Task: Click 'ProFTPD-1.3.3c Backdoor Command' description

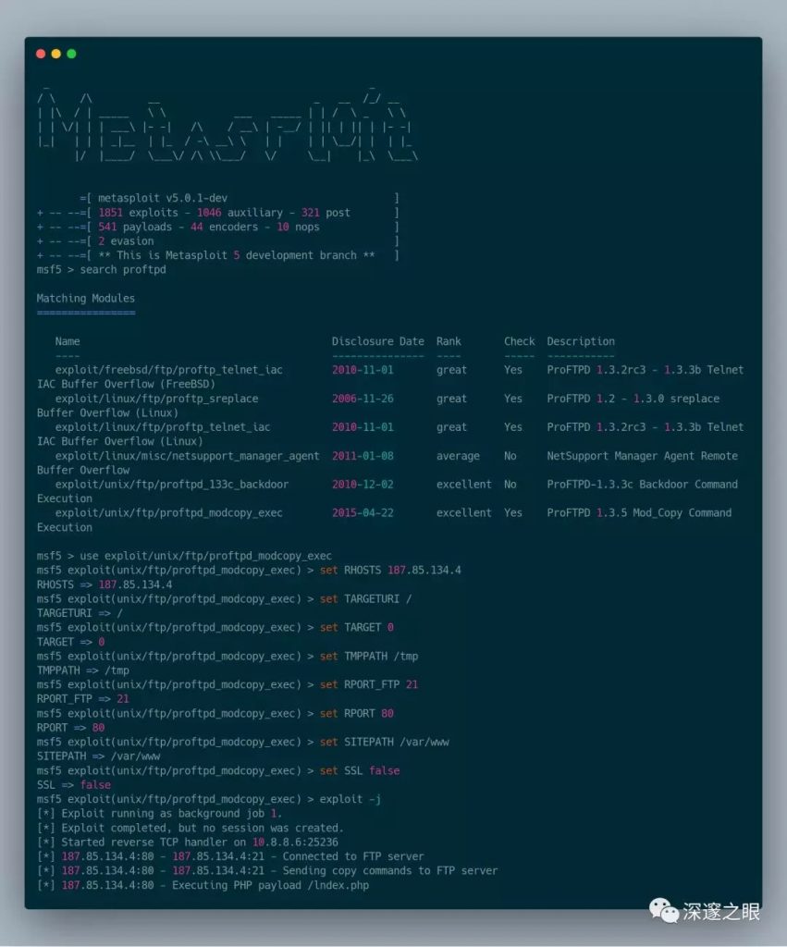Action: pyautogui.click(x=642, y=485)
